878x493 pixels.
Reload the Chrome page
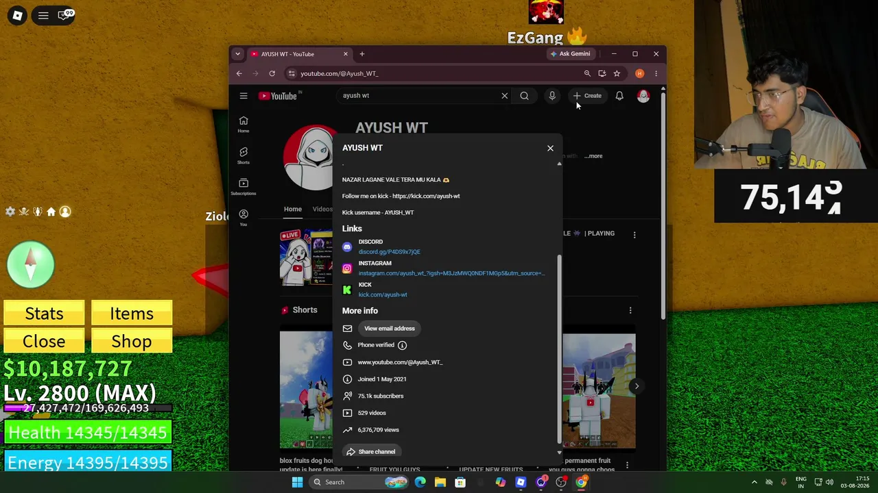click(272, 73)
